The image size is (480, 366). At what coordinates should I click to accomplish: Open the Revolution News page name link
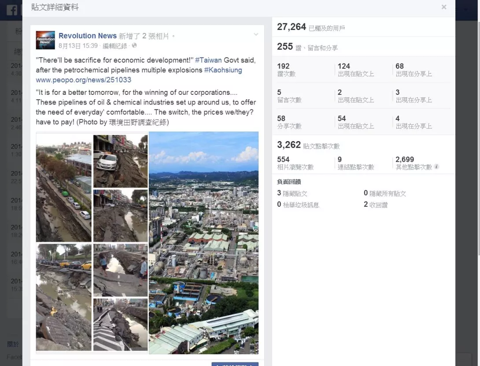click(88, 36)
